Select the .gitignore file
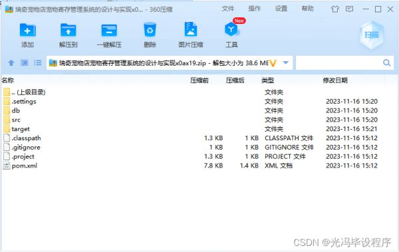The image size is (399, 252). pyautogui.click(x=194, y=147)
